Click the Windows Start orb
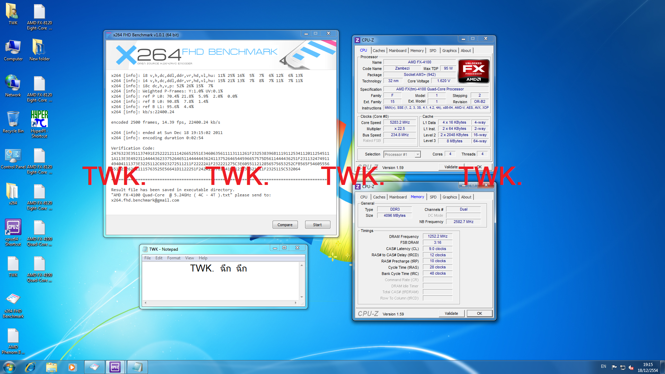Image resolution: width=665 pixels, height=374 pixels. click(x=9, y=367)
